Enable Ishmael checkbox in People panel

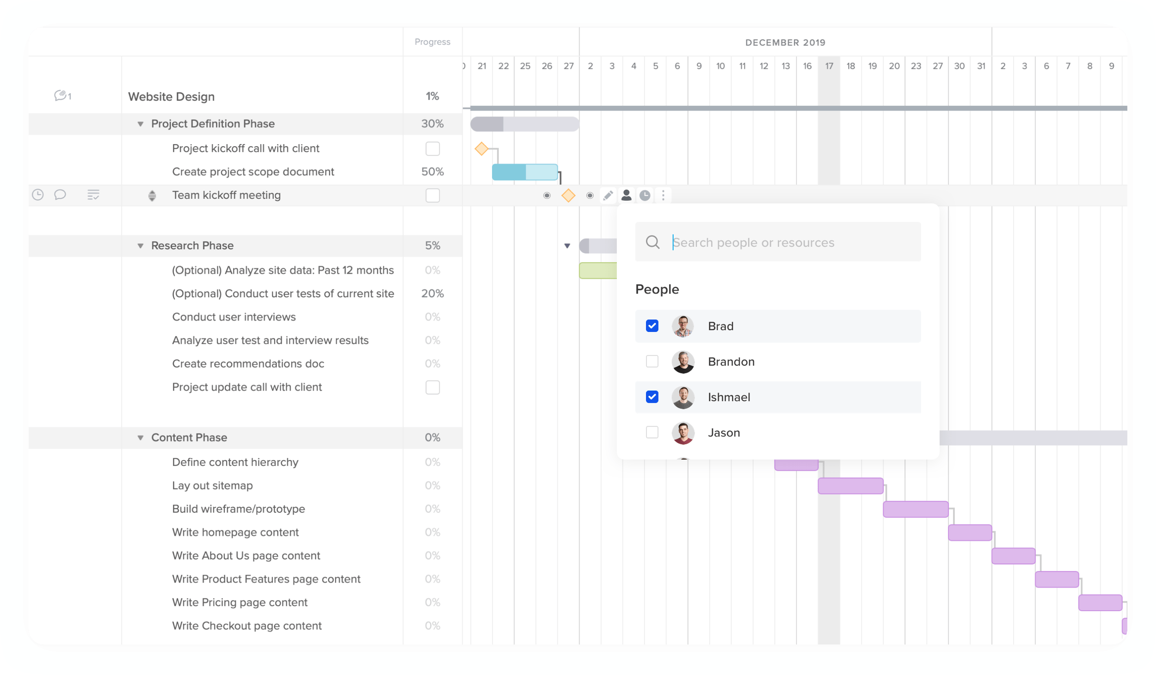pos(652,397)
